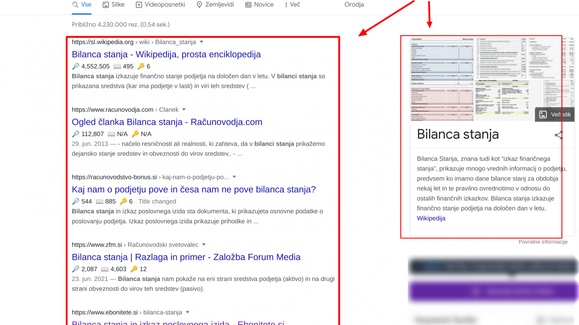Open the dropdown next to racunovodja.com Clanek
579x325 pixels.
pyautogui.click(x=184, y=109)
